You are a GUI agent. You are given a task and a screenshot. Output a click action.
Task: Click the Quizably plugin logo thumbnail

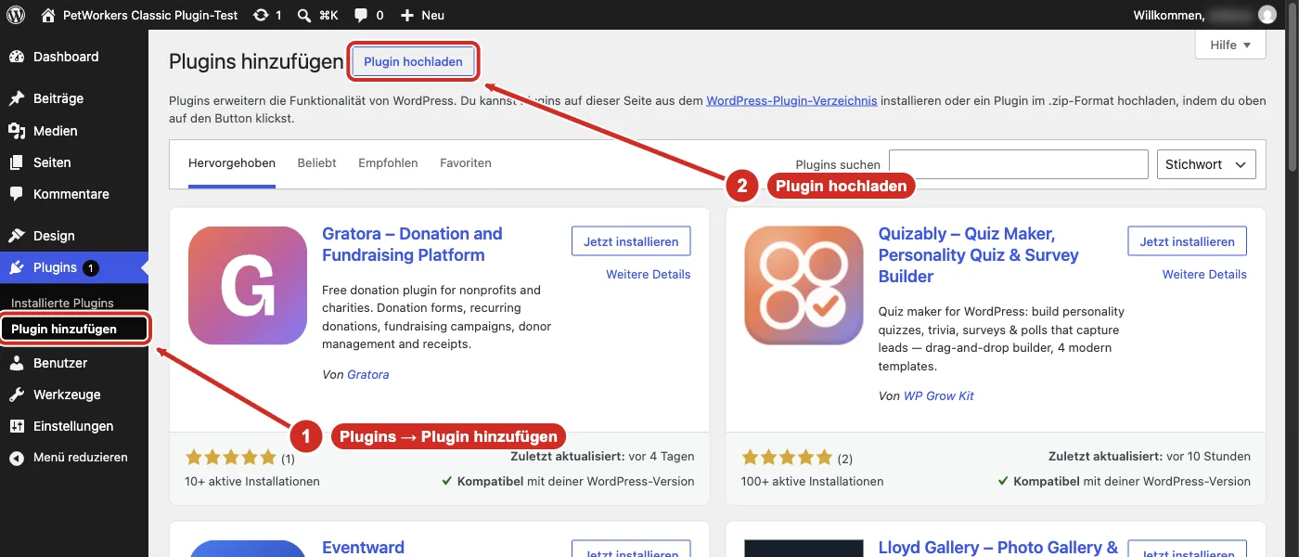[804, 286]
